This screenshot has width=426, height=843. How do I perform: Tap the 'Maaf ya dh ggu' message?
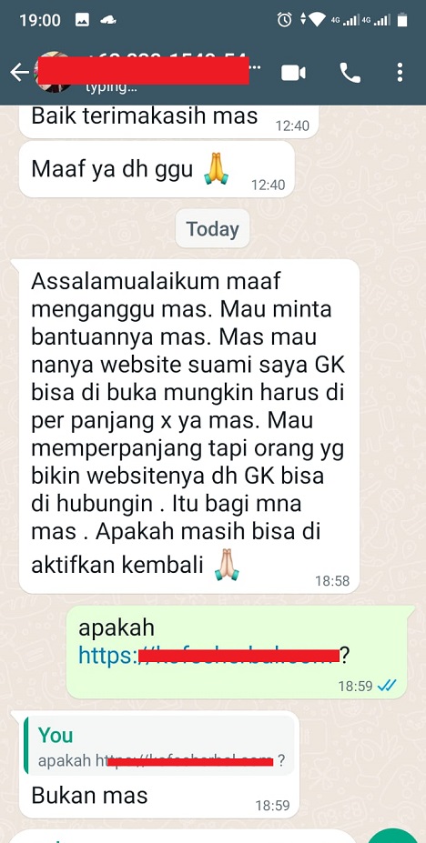click(x=157, y=170)
